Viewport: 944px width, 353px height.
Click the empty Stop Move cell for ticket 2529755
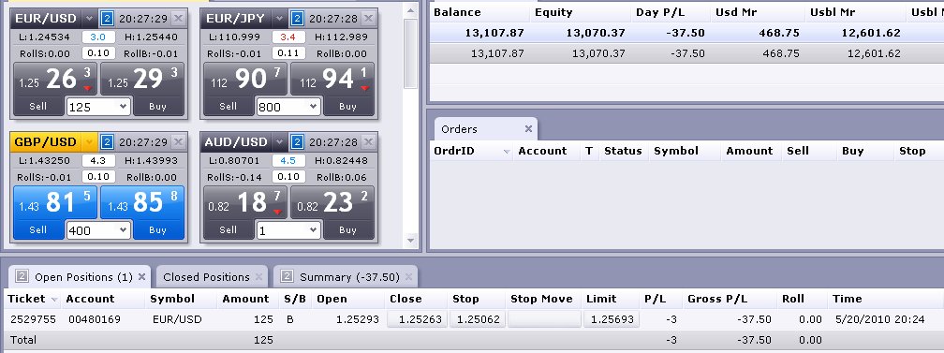[544, 319]
